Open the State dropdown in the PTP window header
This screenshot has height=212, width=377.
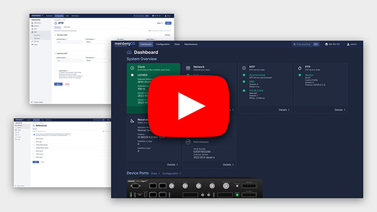click(160, 23)
